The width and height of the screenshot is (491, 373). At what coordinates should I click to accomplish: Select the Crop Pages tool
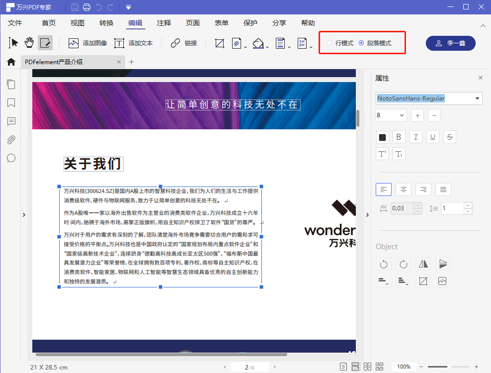tap(219, 43)
